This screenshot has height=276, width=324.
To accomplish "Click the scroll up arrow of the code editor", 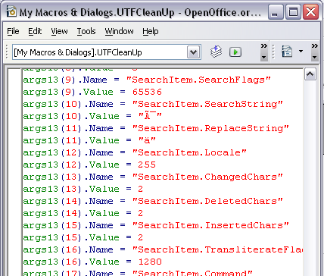I will point(310,74).
